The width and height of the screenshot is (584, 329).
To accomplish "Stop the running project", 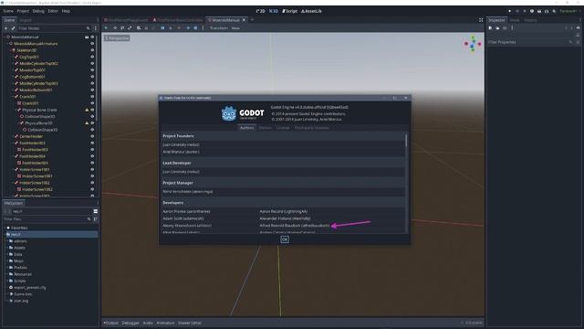I will [x=525, y=11].
